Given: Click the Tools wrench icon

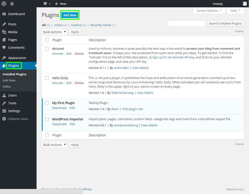Looking at the screenshot, I should [x=4, y=103].
